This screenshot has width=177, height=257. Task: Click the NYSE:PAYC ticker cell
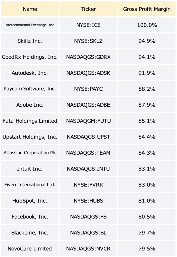click(88, 89)
